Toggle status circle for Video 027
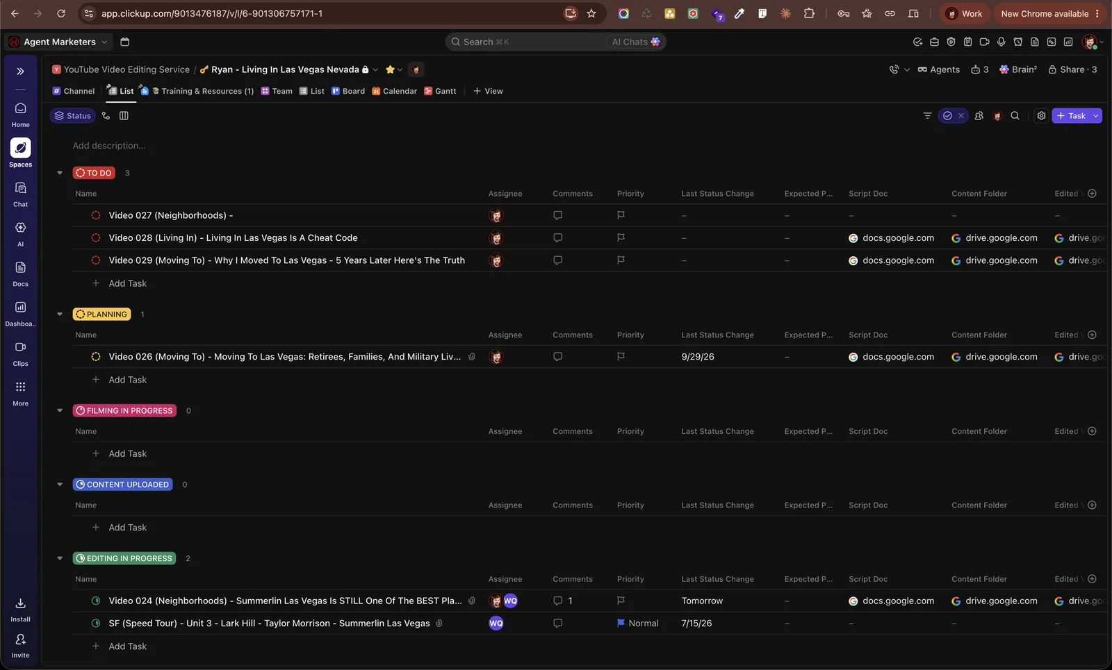The height and width of the screenshot is (670, 1112). point(96,215)
